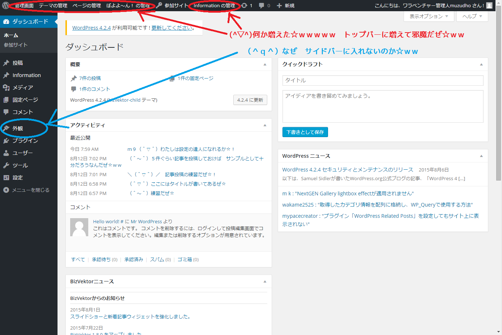
Task: Click 更新してください link
Action: click(172, 28)
